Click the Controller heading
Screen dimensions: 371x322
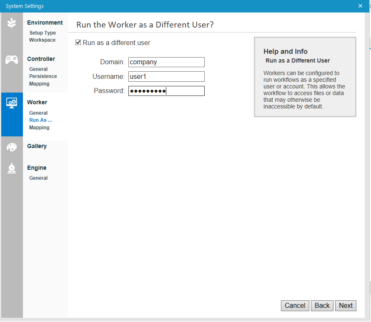click(41, 59)
